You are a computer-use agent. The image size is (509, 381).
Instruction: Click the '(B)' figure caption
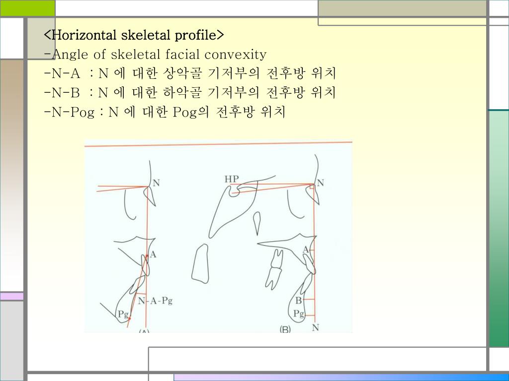click(x=285, y=329)
